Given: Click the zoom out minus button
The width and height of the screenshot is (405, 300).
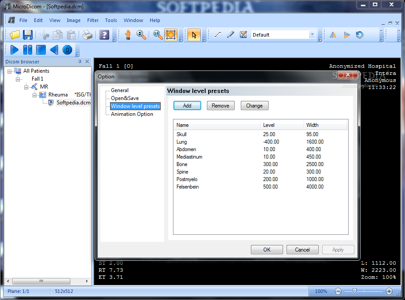Looking at the screenshot, I should pyautogui.click(x=338, y=291).
